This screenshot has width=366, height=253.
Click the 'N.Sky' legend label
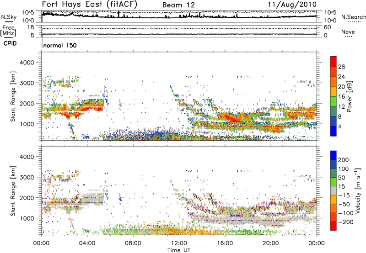coord(9,17)
